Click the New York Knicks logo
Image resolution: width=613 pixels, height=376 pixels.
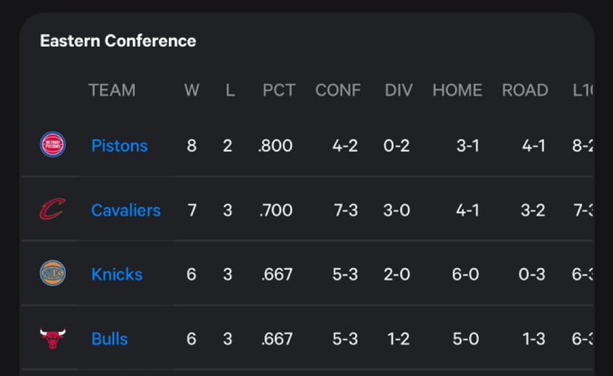pyautogui.click(x=53, y=273)
